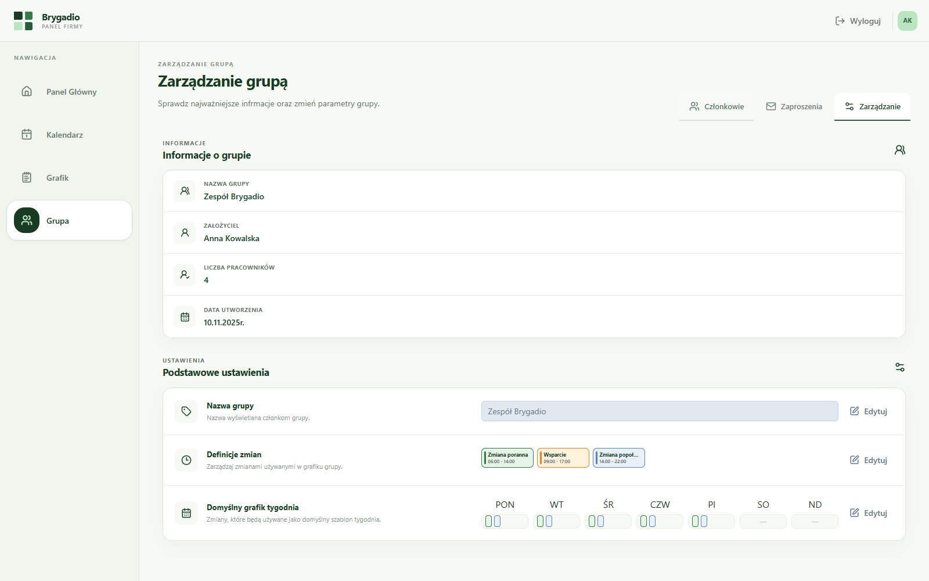Image resolution: width=929 pixels, height=581 pixels.
Task: Edit the Definicje zmian setting
Action: (869, 460)
